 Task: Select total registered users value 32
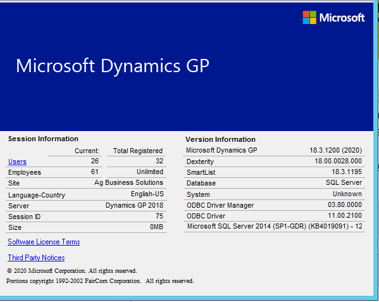pos(159,161)
